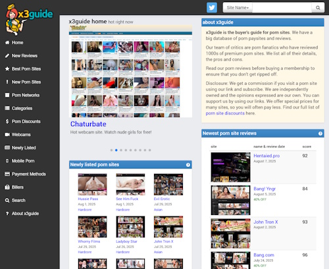Viewport: 329px width, 269px height.
Task: Follow the 'porn site discounts' text link
Action: (225, 113)
